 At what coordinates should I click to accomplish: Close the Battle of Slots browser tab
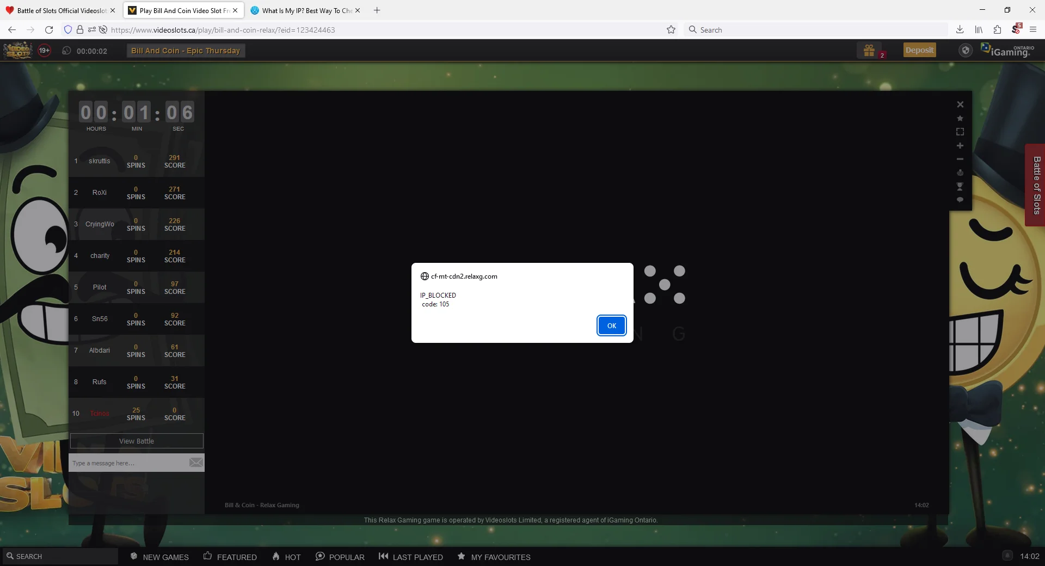point(113,10)
